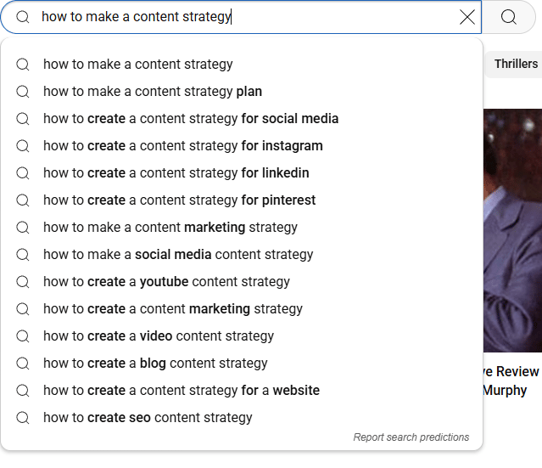Select the 'for instagram' suggestion
The image size is (542, 468).
pyautogui.click(x=183, y=145)
